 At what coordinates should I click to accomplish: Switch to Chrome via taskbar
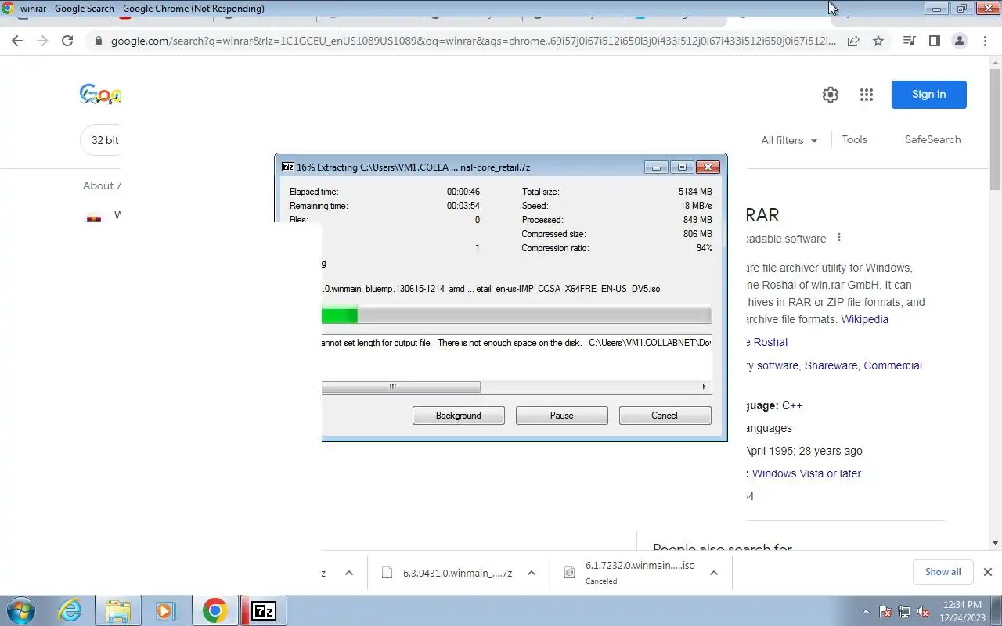(214, 610)
